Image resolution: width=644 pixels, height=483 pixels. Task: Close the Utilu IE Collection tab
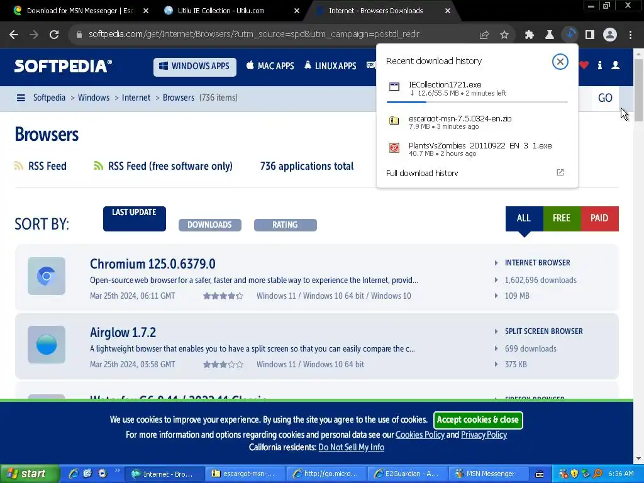click(x=297, y=11)
